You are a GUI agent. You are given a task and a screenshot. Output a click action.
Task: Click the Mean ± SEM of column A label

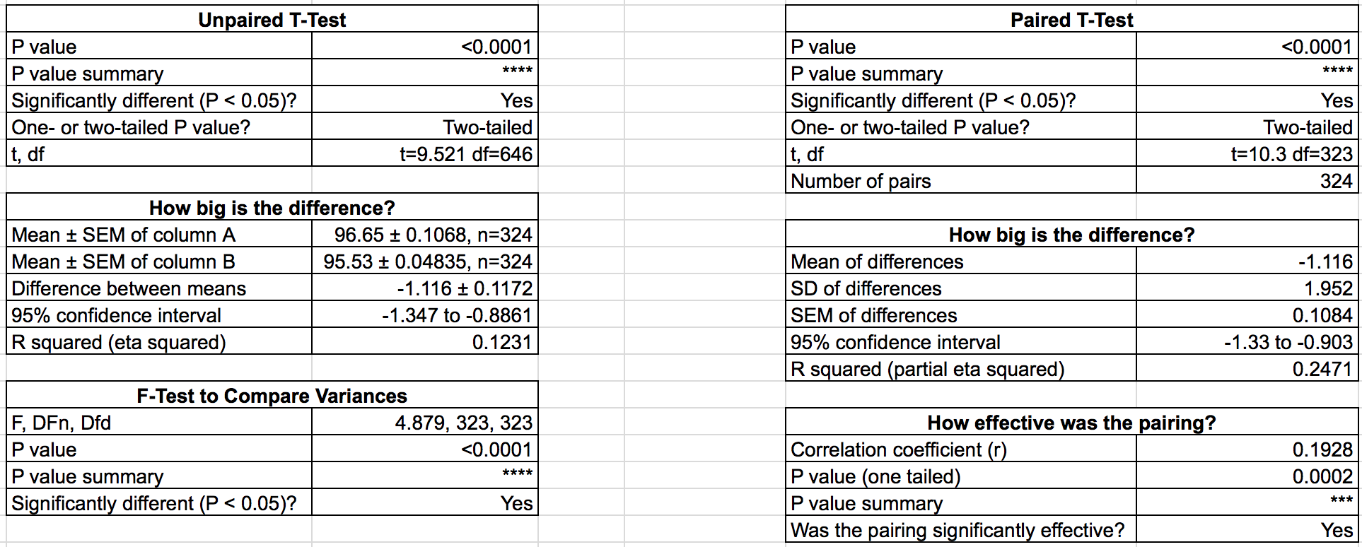[124, 235]
